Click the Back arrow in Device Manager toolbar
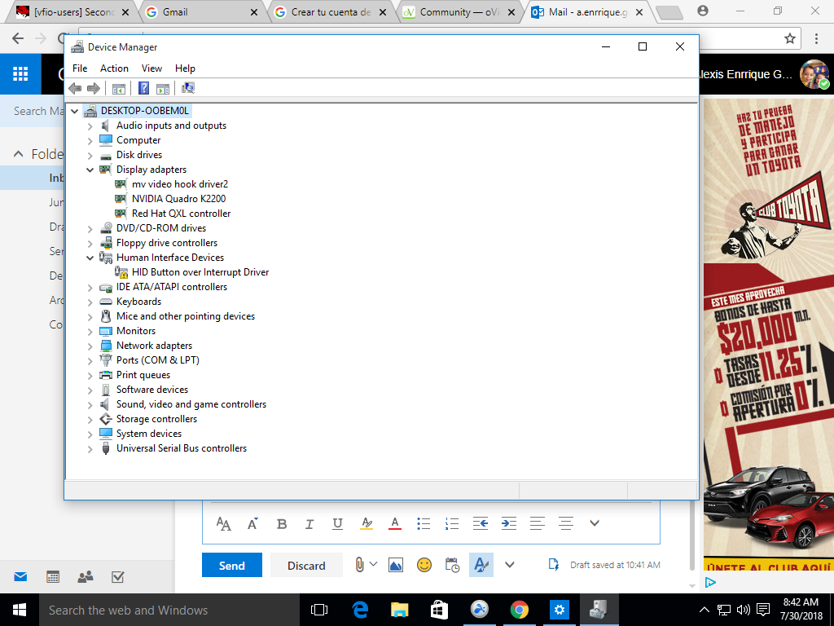The image size is (834, 626). point(75,88)
